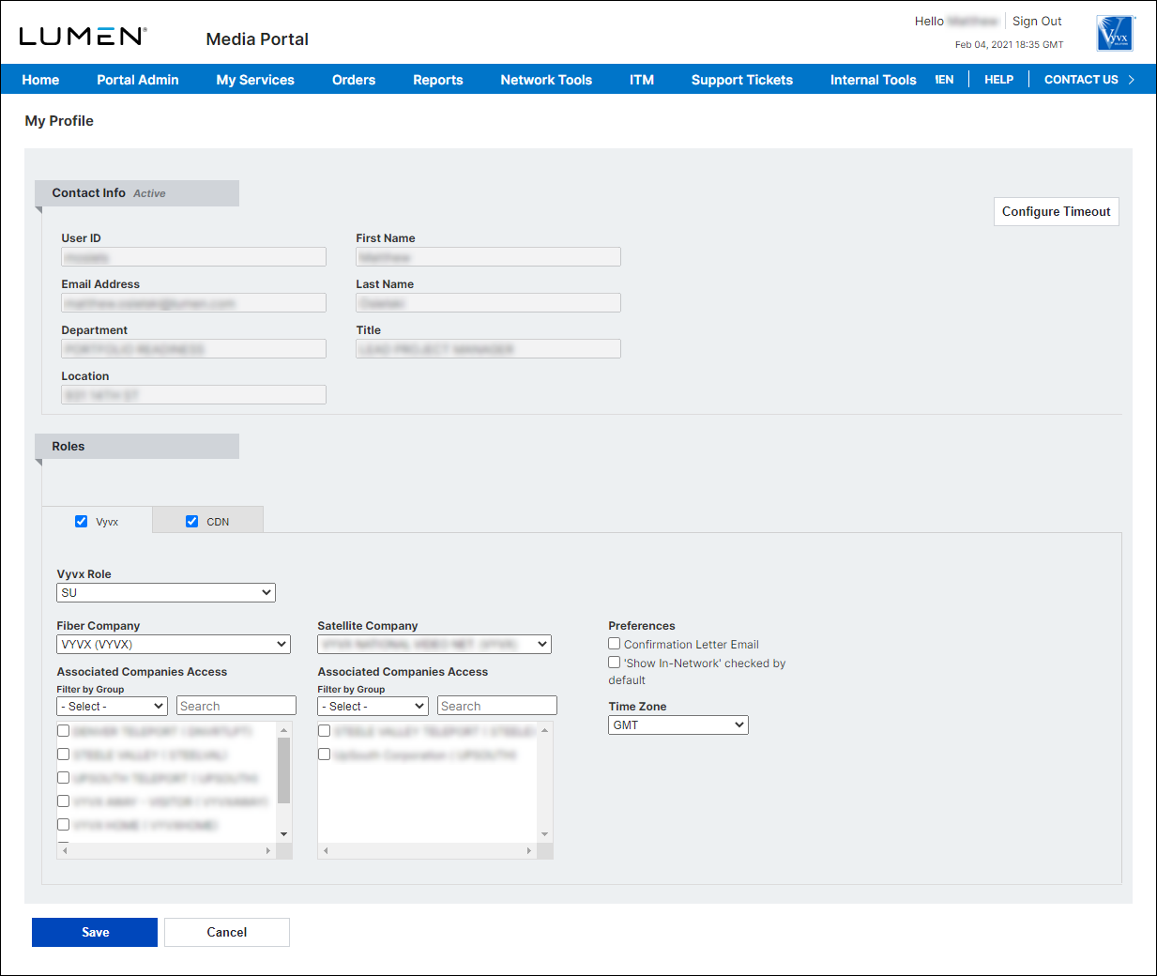Open the Portal Admin menu
Screen dimensions: 1157x976
(x=138, y=80)
